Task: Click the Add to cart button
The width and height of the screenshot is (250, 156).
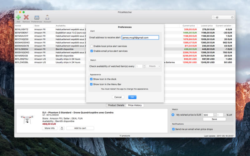Action: 80,128
